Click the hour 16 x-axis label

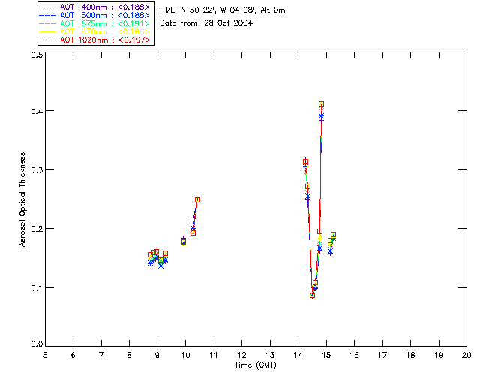354,355
